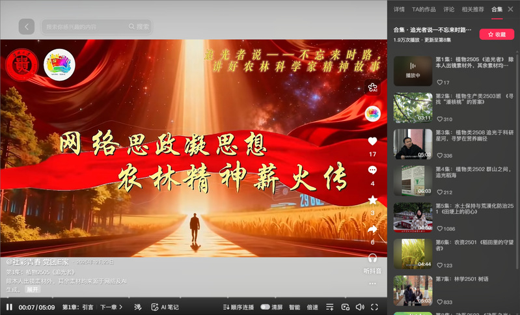Pause the video playback
The height and width of the screenshot is (315, 520).
[x=9, y=307]
